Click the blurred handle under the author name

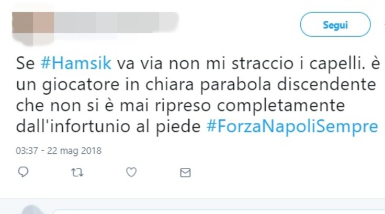(x=86, y=37)
